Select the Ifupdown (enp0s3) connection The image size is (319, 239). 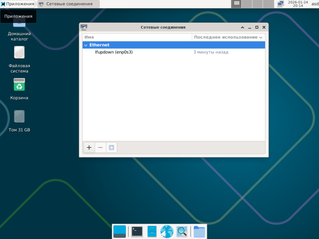(x=114, y=52)
